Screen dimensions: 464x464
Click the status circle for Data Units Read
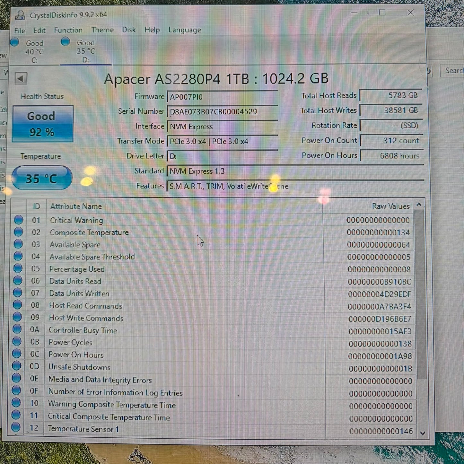[18, 281]
